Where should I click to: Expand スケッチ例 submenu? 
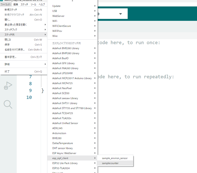pyautogui.click(x=23, y=35)
